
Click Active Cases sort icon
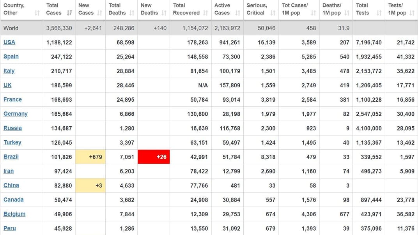pos(237,13)
